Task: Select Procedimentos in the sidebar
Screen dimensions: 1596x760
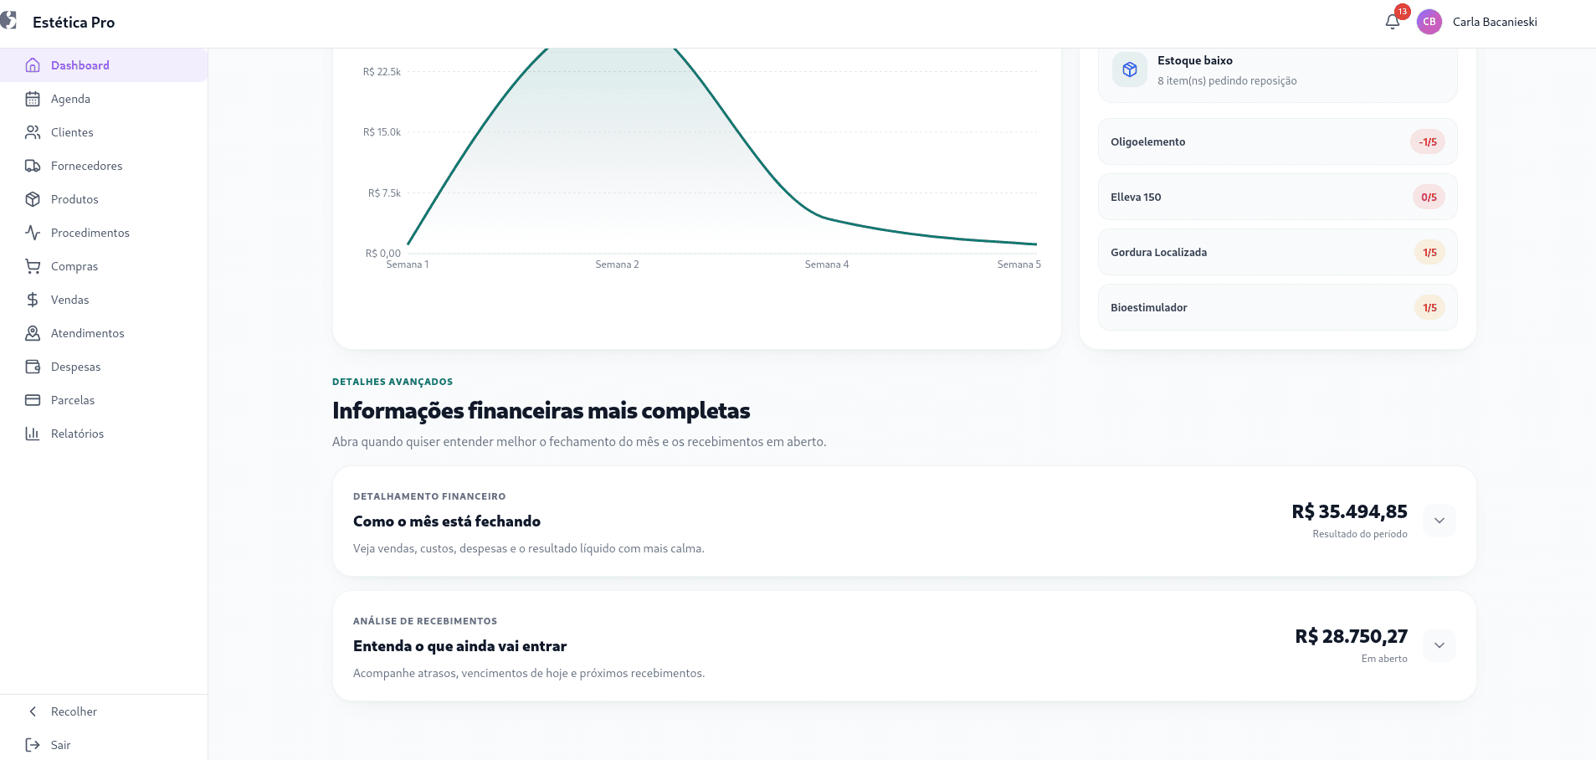Action: coord(104,233)
